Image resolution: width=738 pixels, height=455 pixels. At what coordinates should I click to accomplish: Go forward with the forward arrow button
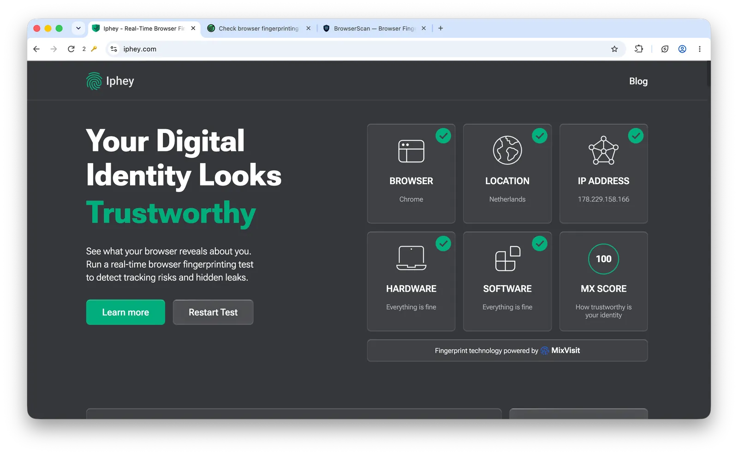click(54, 49)
